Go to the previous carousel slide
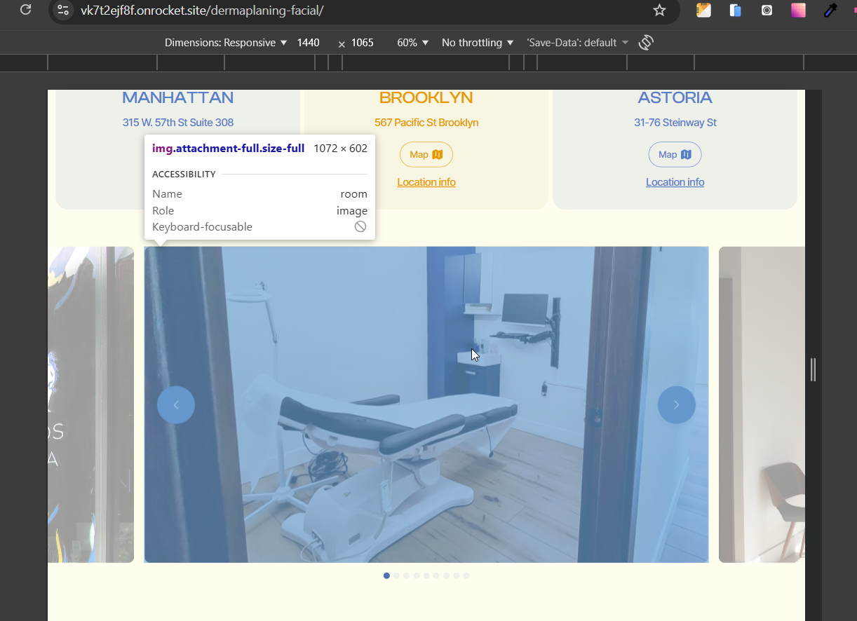Image resolution: width=857 pixels, height=621 pixels. click(176, 404)
